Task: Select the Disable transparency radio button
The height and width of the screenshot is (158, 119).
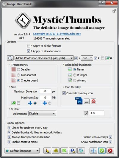Action: [18, 69]
